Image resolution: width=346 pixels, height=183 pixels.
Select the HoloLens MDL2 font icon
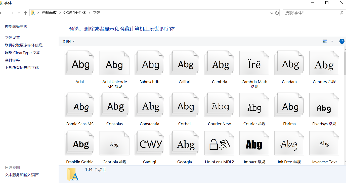click(x=219, y=144)
